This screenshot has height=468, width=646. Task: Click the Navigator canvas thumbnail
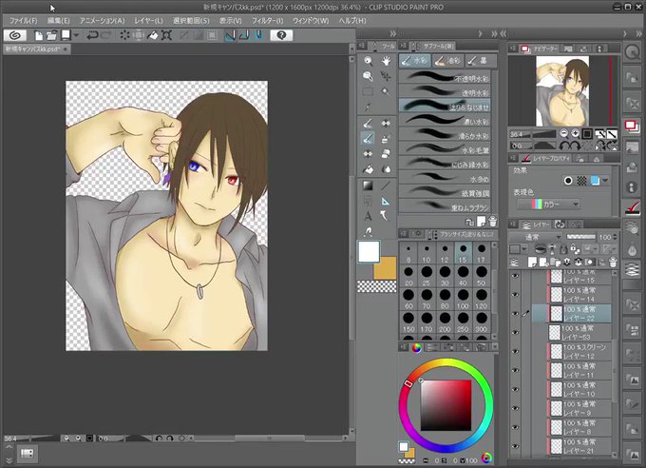click(562, 91)
